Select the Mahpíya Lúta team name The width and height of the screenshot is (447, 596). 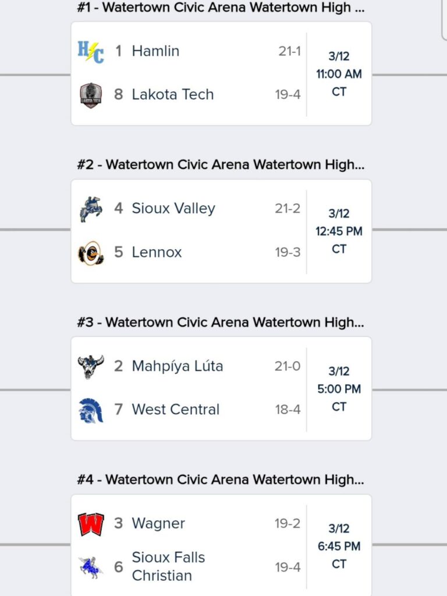pyautogui.click(x=178, y=367)
